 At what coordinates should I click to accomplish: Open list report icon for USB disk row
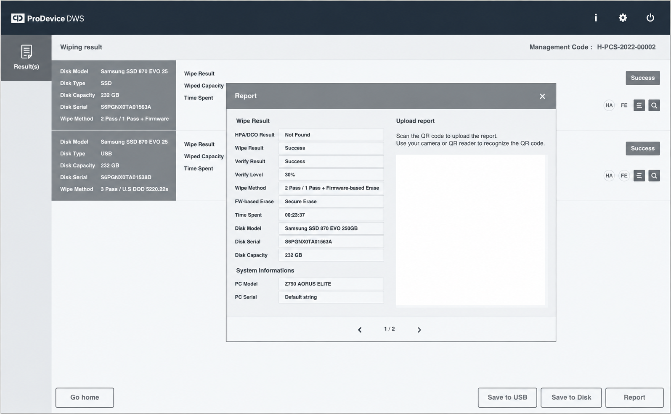pos(639,176)
